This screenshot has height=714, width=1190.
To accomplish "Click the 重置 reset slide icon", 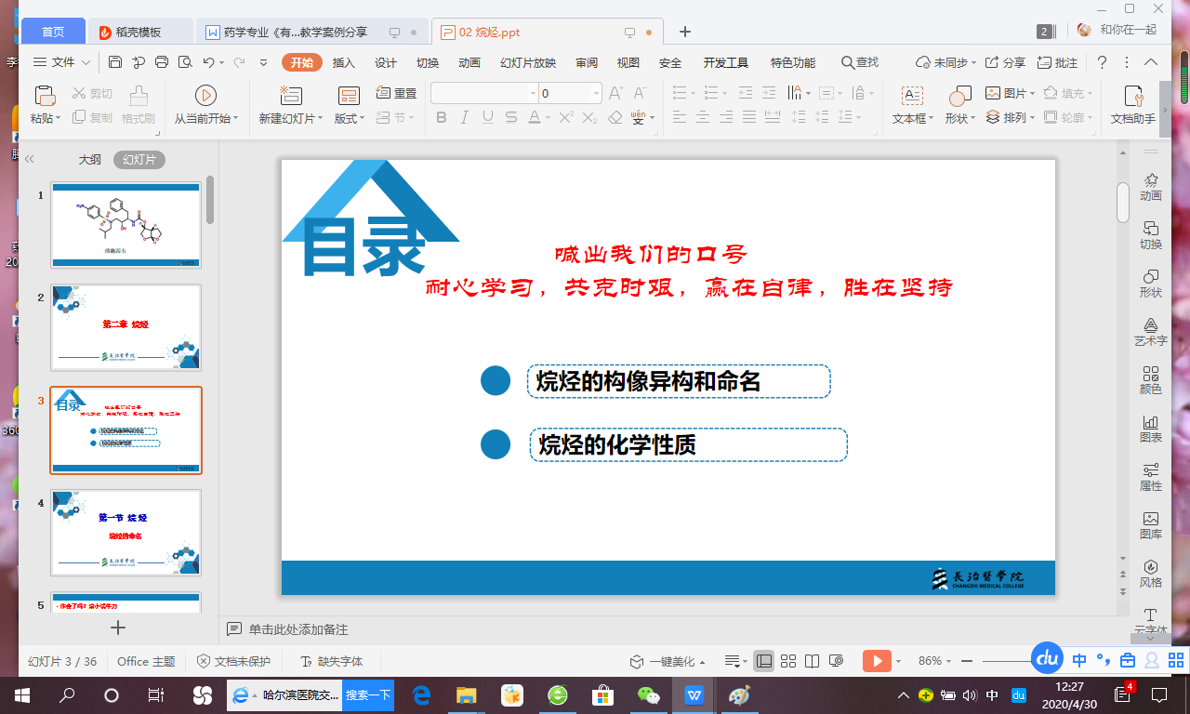I will [x=396, y=93].
